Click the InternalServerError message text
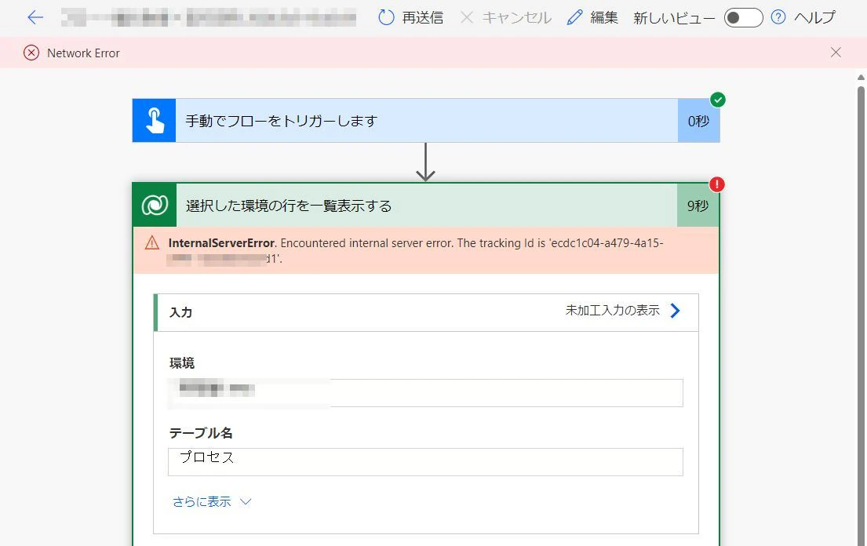 416,250
